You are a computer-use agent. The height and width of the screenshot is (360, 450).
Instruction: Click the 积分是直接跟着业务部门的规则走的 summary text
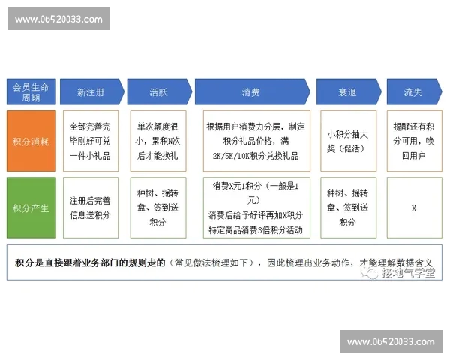(x=90, y=262)
